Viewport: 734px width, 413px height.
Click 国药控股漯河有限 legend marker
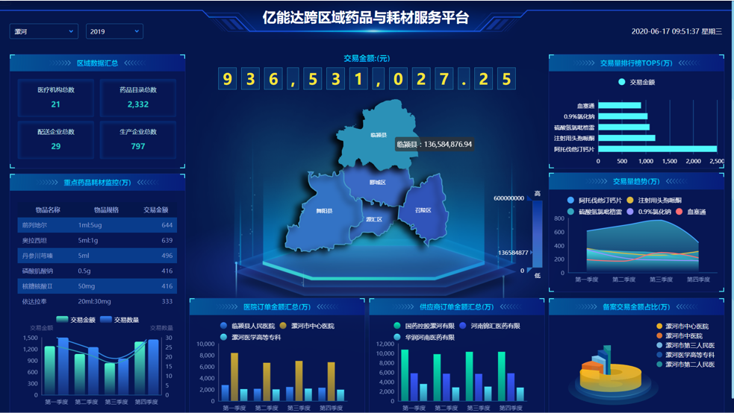coord(397,326)
